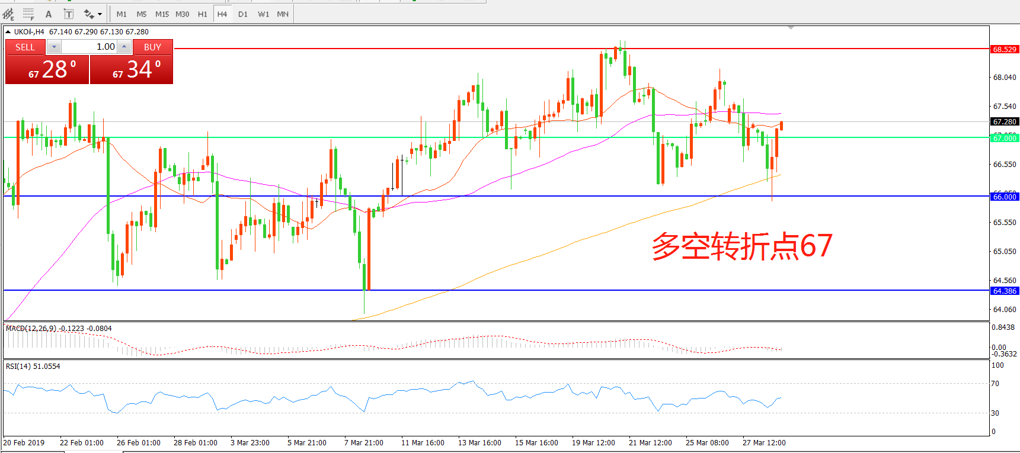Collapse the one-click trading panel triangle
The width and height of the screenshot is (1020, 453).
pyautogui.click(x=8, y=32)
